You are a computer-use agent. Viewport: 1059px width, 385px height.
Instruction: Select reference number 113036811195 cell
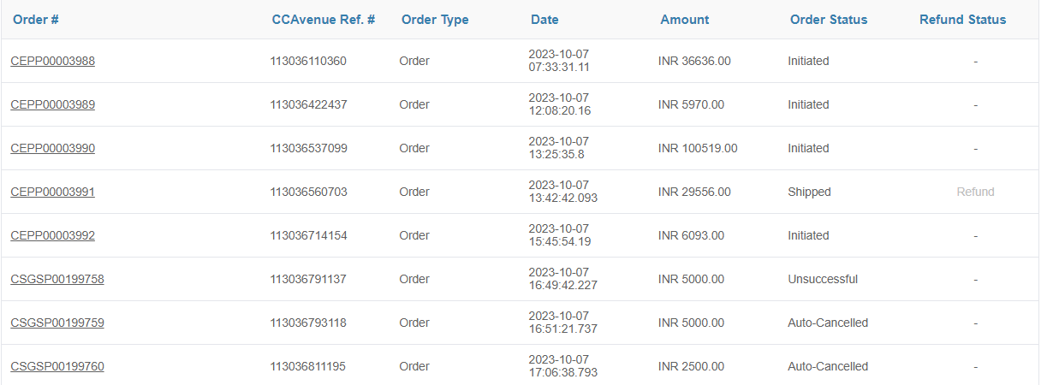point(308,366)
